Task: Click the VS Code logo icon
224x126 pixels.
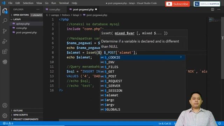Action: point(3,3)
